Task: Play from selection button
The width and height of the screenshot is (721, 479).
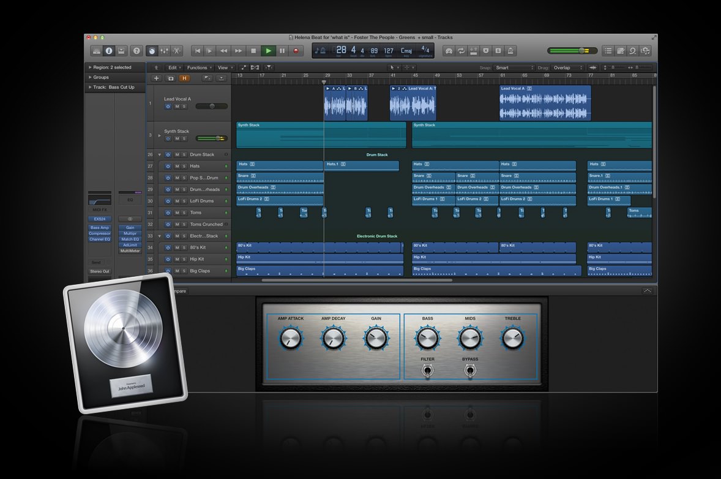Action: point(210,51)
